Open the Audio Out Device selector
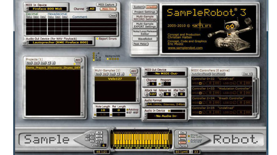The width and height of the screenshot is (277, 155). pyautogui.click(x=61, y=42)
